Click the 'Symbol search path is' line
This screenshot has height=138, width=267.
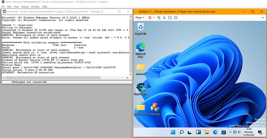tap(66, 53)
